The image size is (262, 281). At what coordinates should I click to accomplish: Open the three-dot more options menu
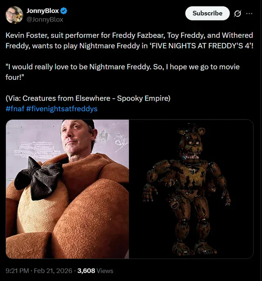point(249,13)
